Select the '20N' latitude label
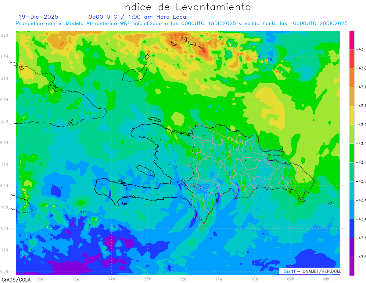366x283 pixels. pos(5,121)
